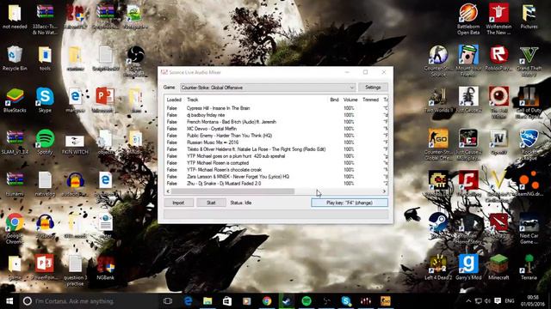
Task: Select the Wolfenstein The New Order icon
Action: tap(498, 19)
